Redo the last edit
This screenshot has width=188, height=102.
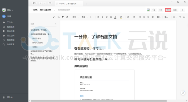click(58, 17)
